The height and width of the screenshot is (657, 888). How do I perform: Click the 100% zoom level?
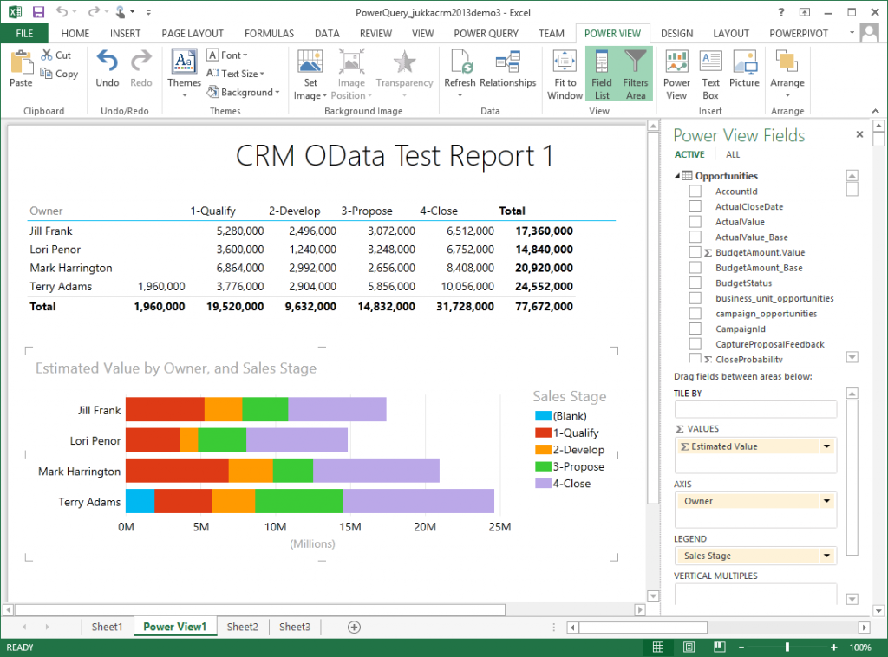click(x=860, y=647)
